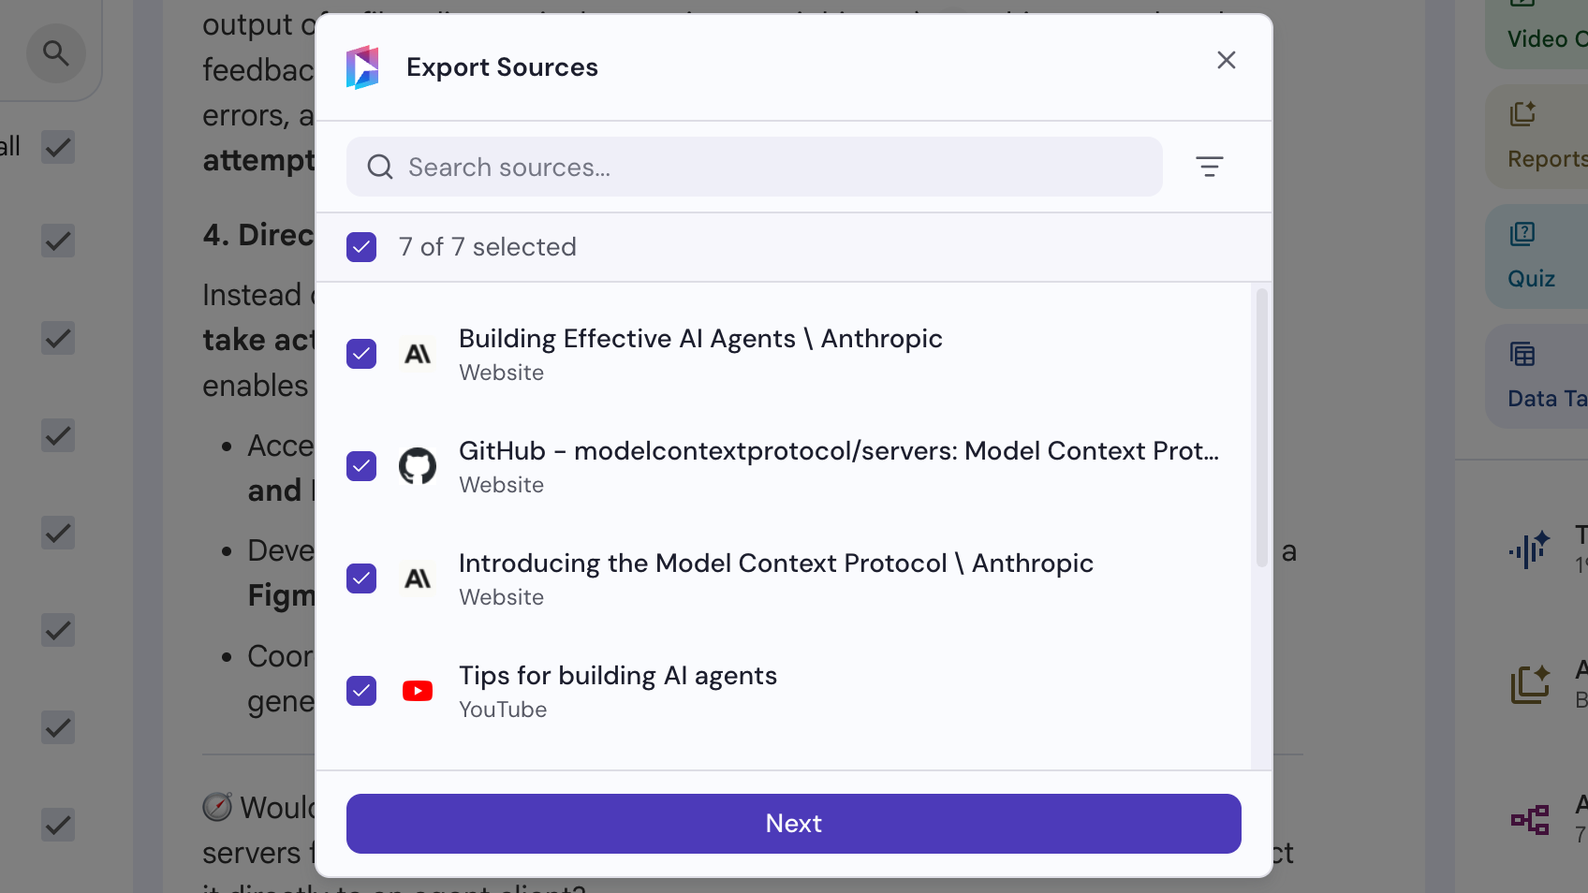Open the Video card in background panel

(x=1537, y=34)
